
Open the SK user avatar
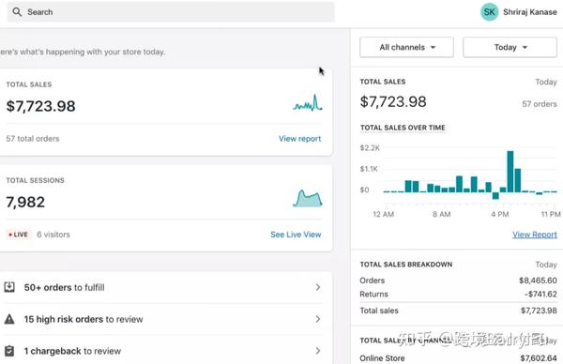click(489, 12)
